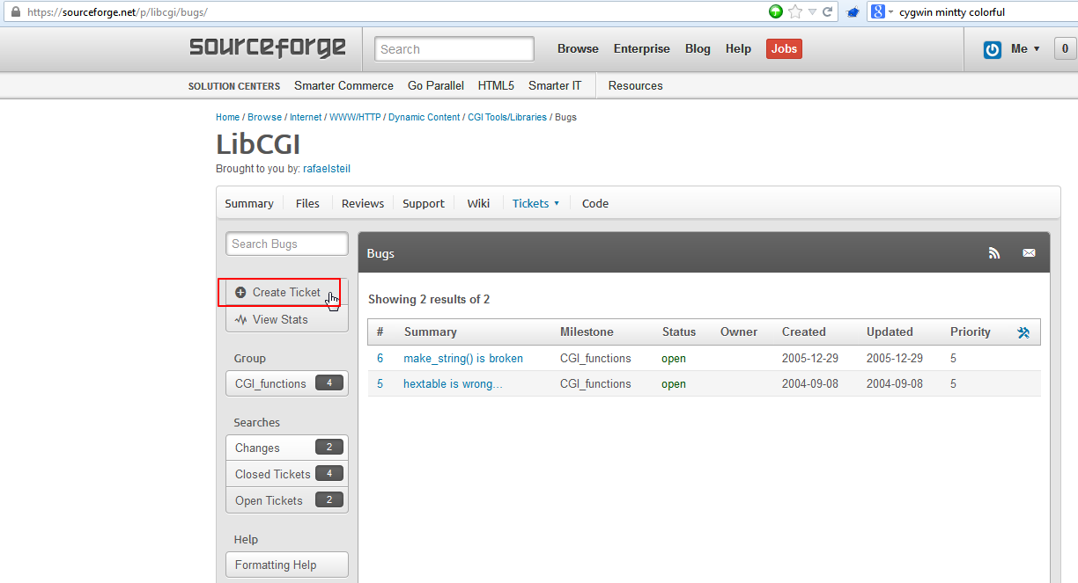The height and width of the screenshot is (583, 1078).
Task: Click the SourceForge Search field
Action: point(454,49)
